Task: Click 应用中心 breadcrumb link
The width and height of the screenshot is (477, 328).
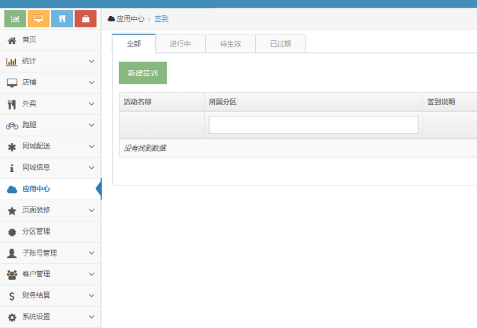Action: tap(130, 19)
